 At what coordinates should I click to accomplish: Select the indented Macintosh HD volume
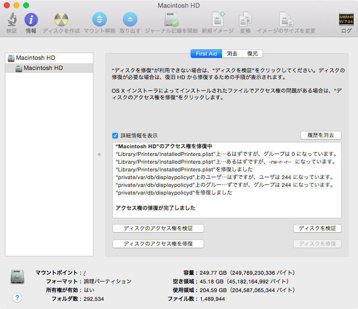49,68
